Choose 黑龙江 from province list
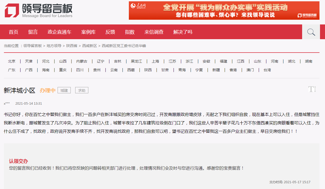Screen dimensions: 325x189 [136, 61]
